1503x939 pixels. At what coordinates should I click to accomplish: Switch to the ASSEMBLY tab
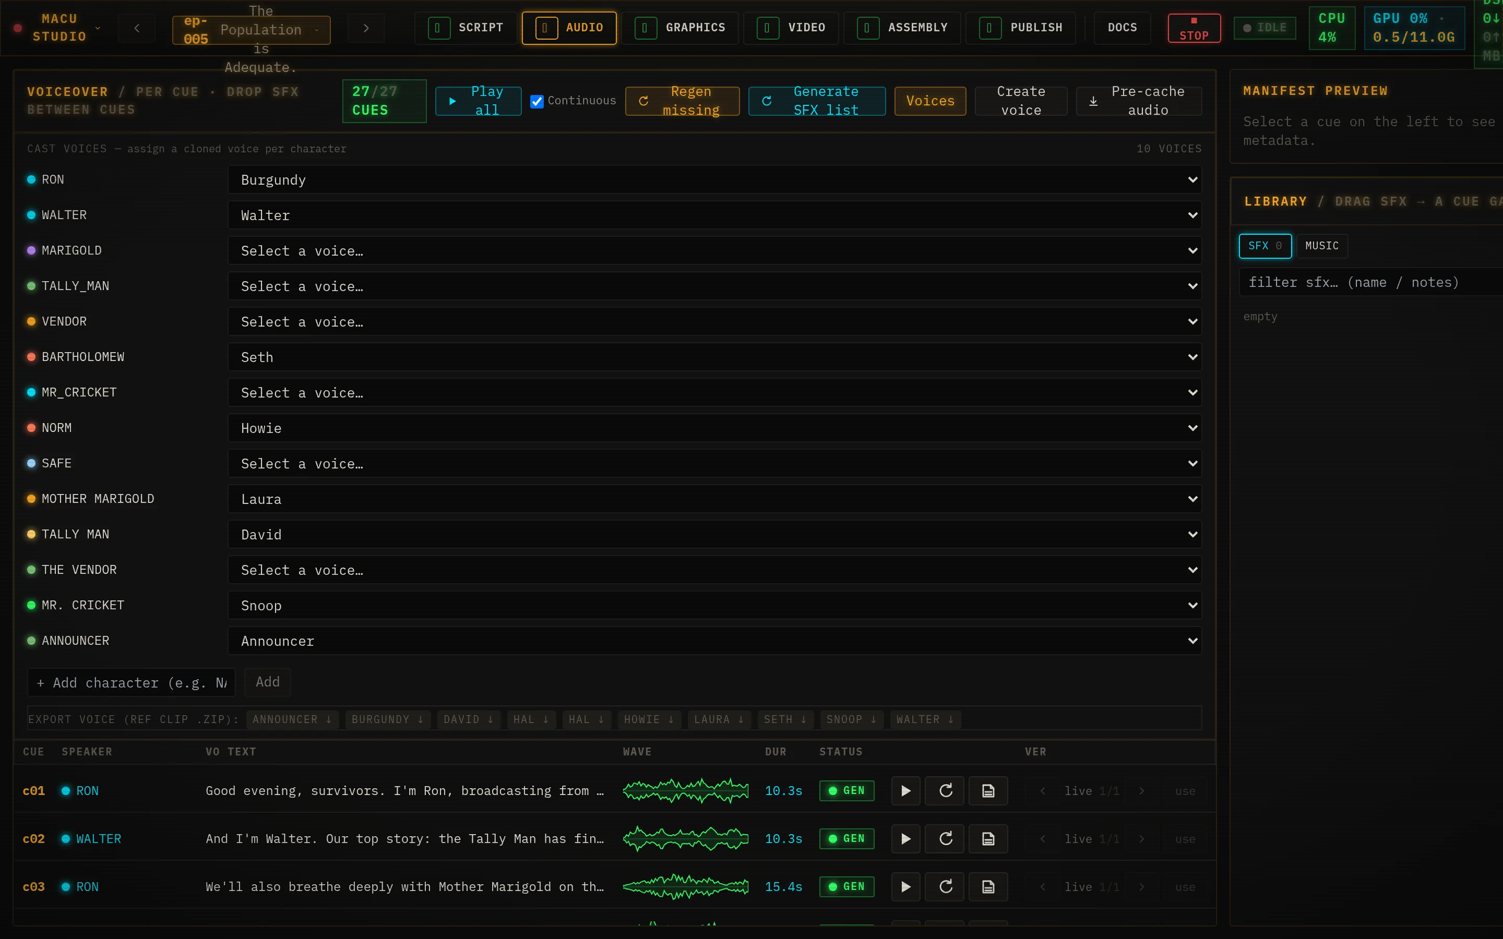coord(902,28)
